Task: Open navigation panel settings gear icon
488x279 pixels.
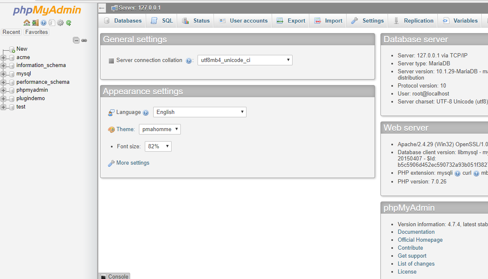Action: click(x=60, y=23)
